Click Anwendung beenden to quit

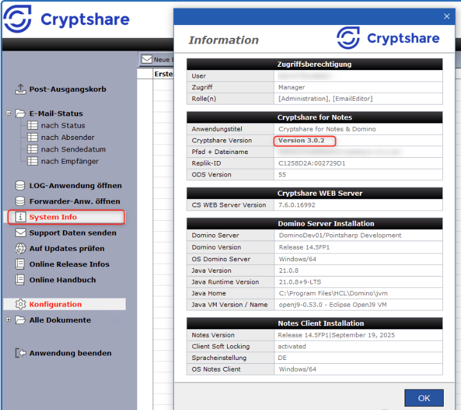71,353
